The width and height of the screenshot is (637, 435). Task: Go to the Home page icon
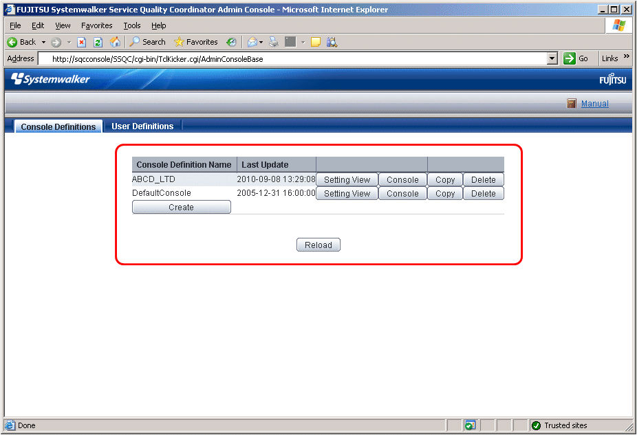pos(115,42)
